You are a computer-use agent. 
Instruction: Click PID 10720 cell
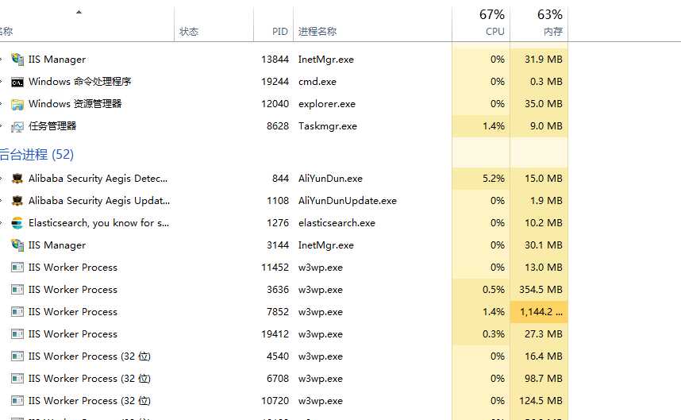275,401
